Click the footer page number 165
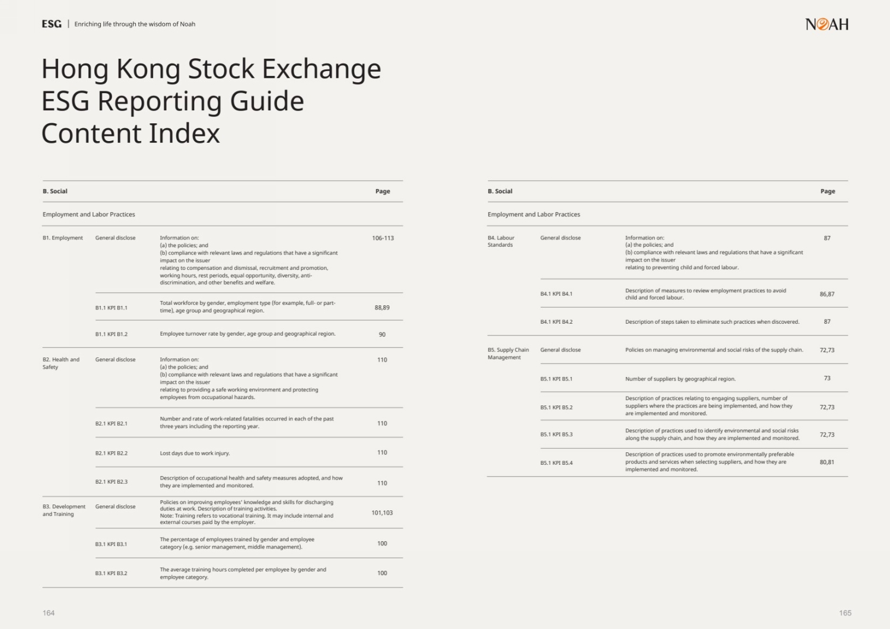This screenshot has width=890, height=629. (845, 613)
